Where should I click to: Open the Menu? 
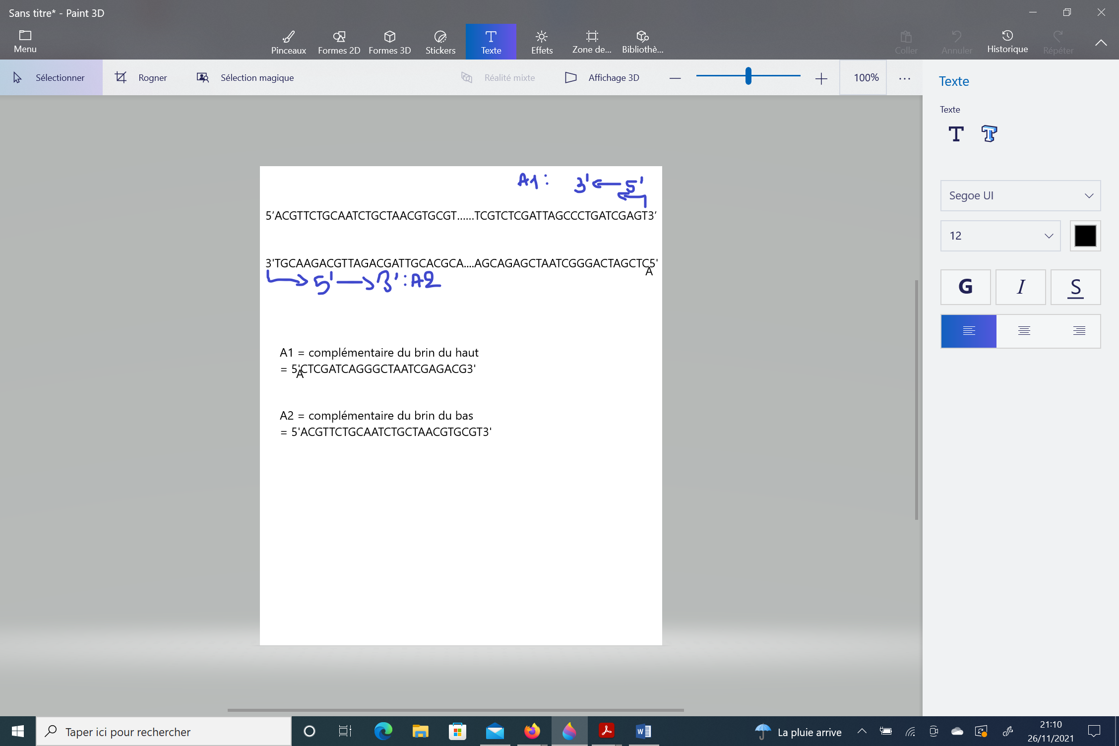[x=25, y=42]
